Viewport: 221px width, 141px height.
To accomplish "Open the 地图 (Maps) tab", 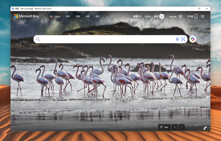I will (88, 17).
